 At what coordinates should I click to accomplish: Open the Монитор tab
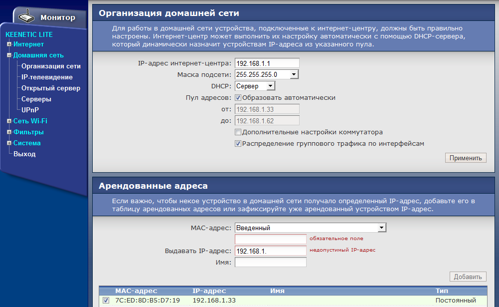[x=58, y=17]
